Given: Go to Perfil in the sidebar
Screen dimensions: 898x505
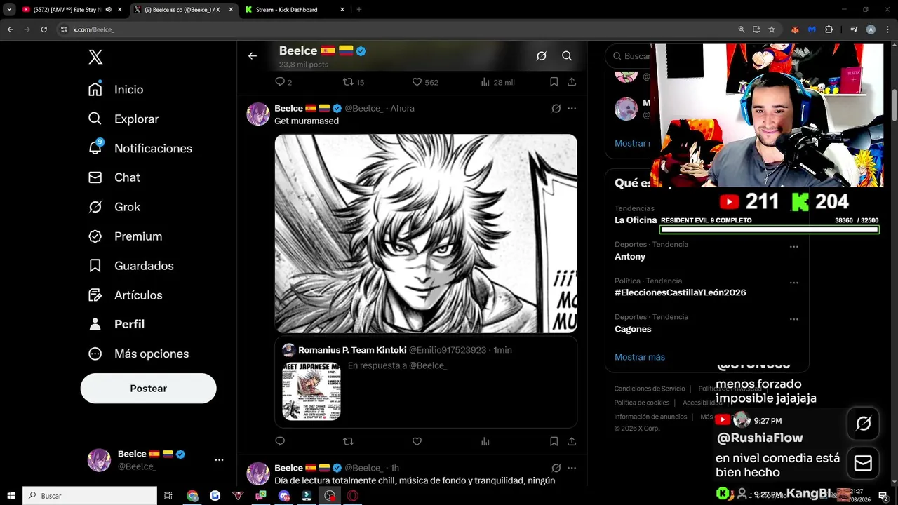Looking at the screenshot, I should point(116,324).
